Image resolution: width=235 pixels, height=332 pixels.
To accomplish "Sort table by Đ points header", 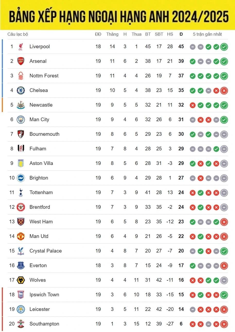I will pyautogui.click(x=181, y=34).
